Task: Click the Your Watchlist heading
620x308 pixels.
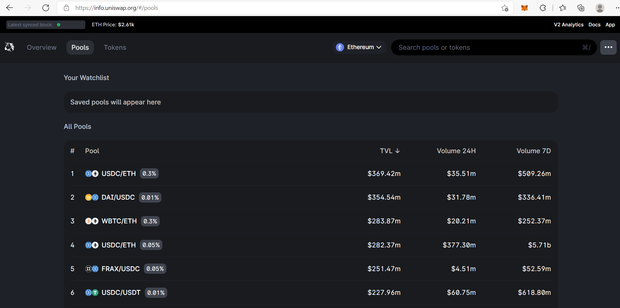Action: tap(86, 78)
